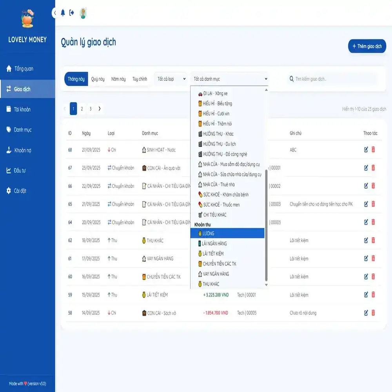This screenshot has height=392, width=392.
Task: Collapse the sidebar with the chevron arrow
Action: (x=54, y=13)
